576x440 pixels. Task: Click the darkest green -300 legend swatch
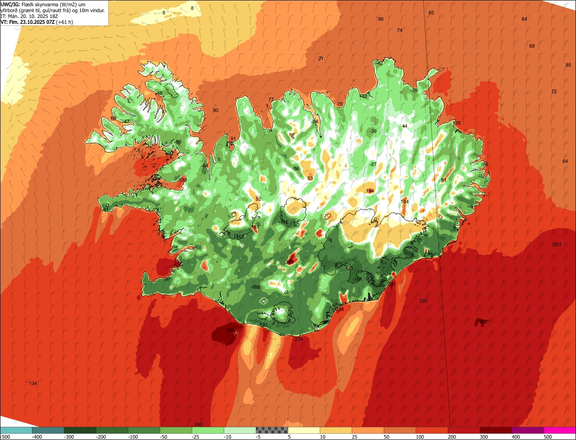[80, 430]
